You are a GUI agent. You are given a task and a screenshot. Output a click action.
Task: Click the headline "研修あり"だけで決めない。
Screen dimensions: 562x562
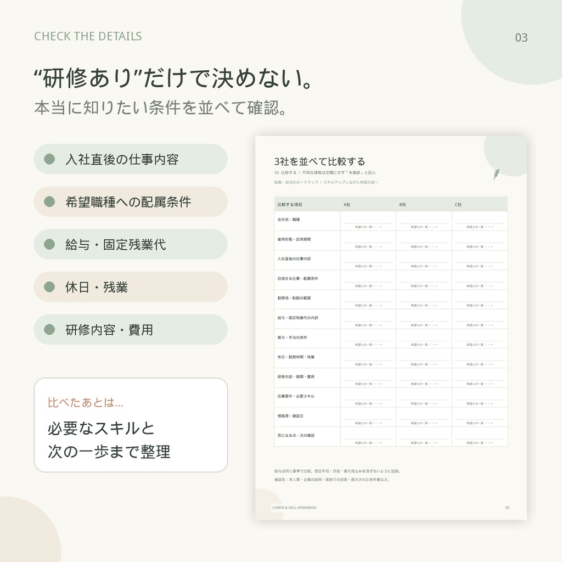point(173,78)
